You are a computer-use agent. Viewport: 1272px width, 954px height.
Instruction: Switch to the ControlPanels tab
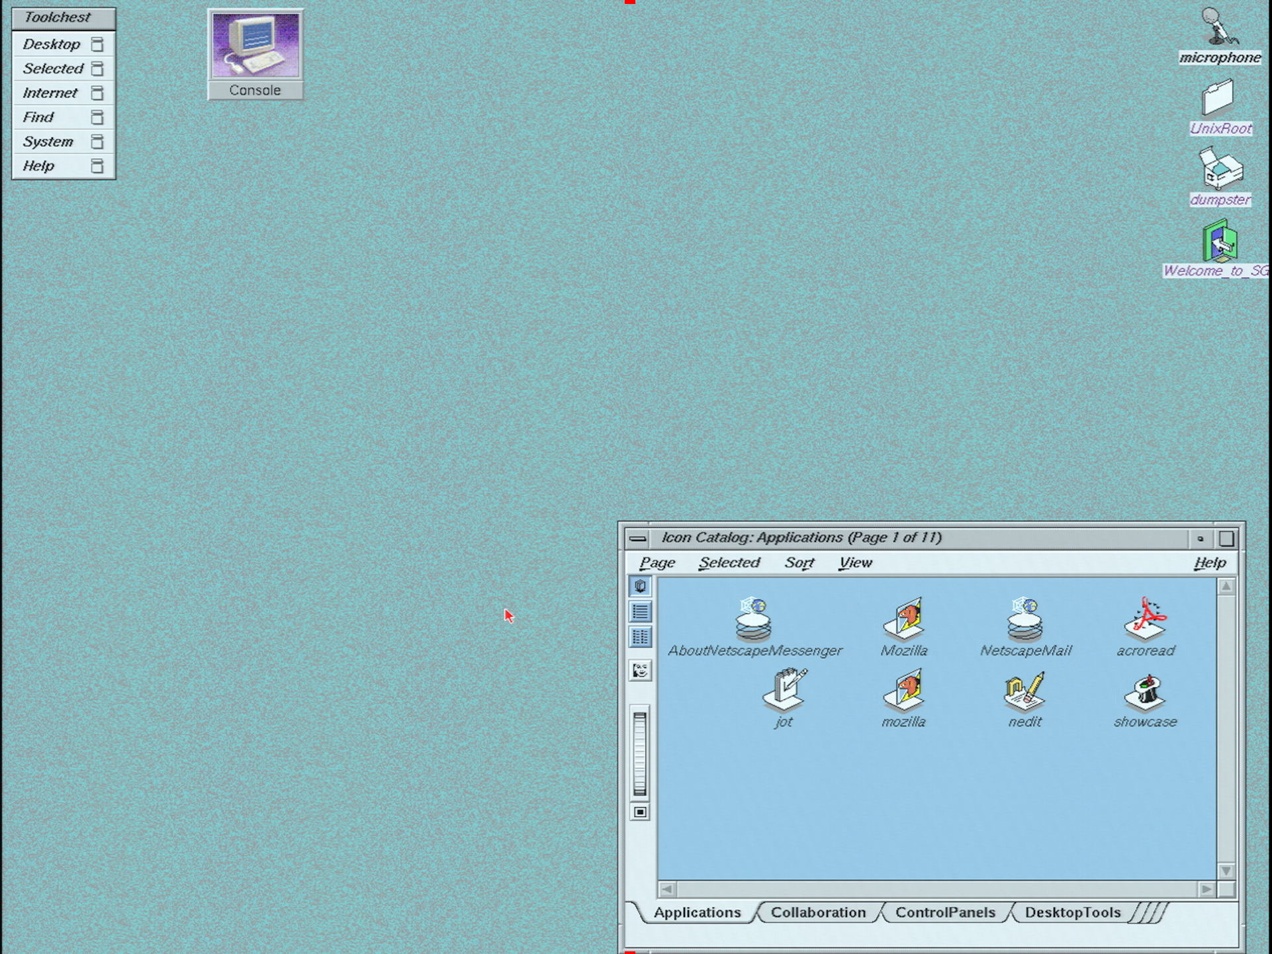(945, 912)
